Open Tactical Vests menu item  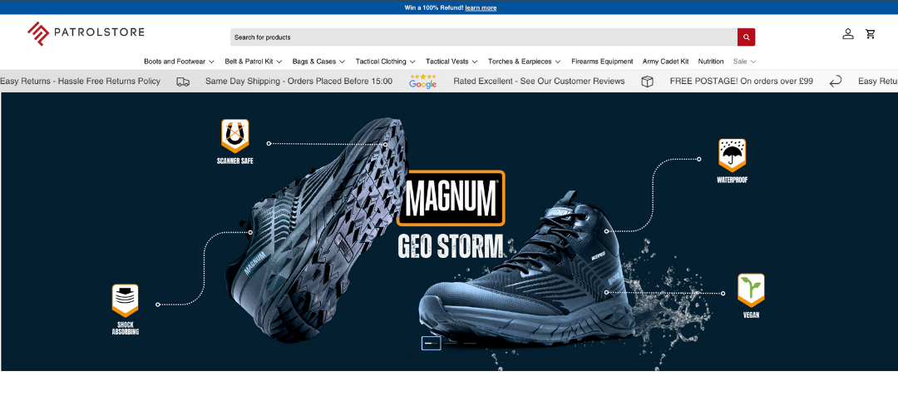447,62
